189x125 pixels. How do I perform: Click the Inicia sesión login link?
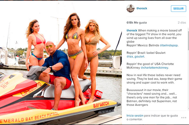click(135, 116)
